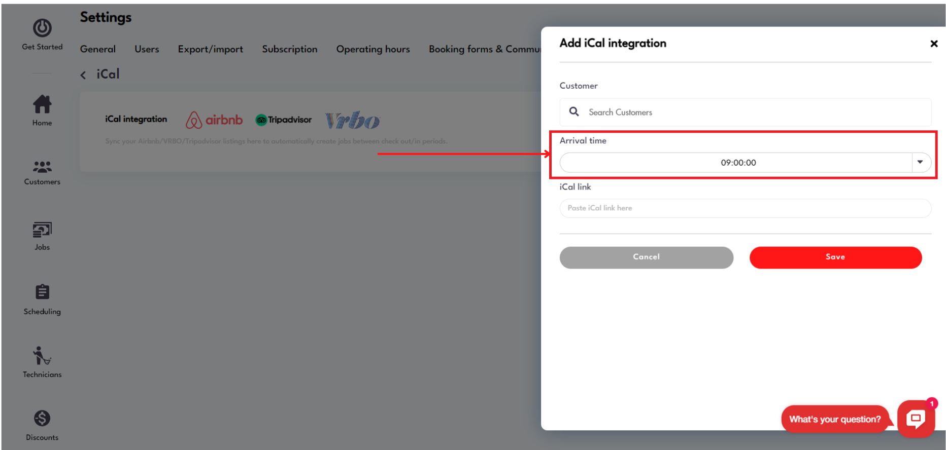Screen dimensions: 946x450
Task: Expand the Arrival time dropdown arrow
Action: pos(920,162)
